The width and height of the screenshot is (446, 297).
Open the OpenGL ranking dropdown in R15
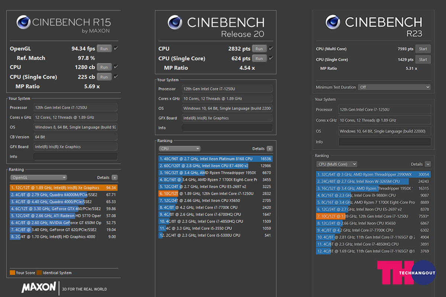[x=39, y=178]
